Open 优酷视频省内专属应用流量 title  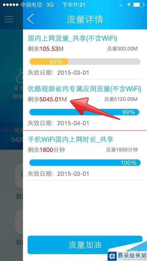tap(84, 89)
